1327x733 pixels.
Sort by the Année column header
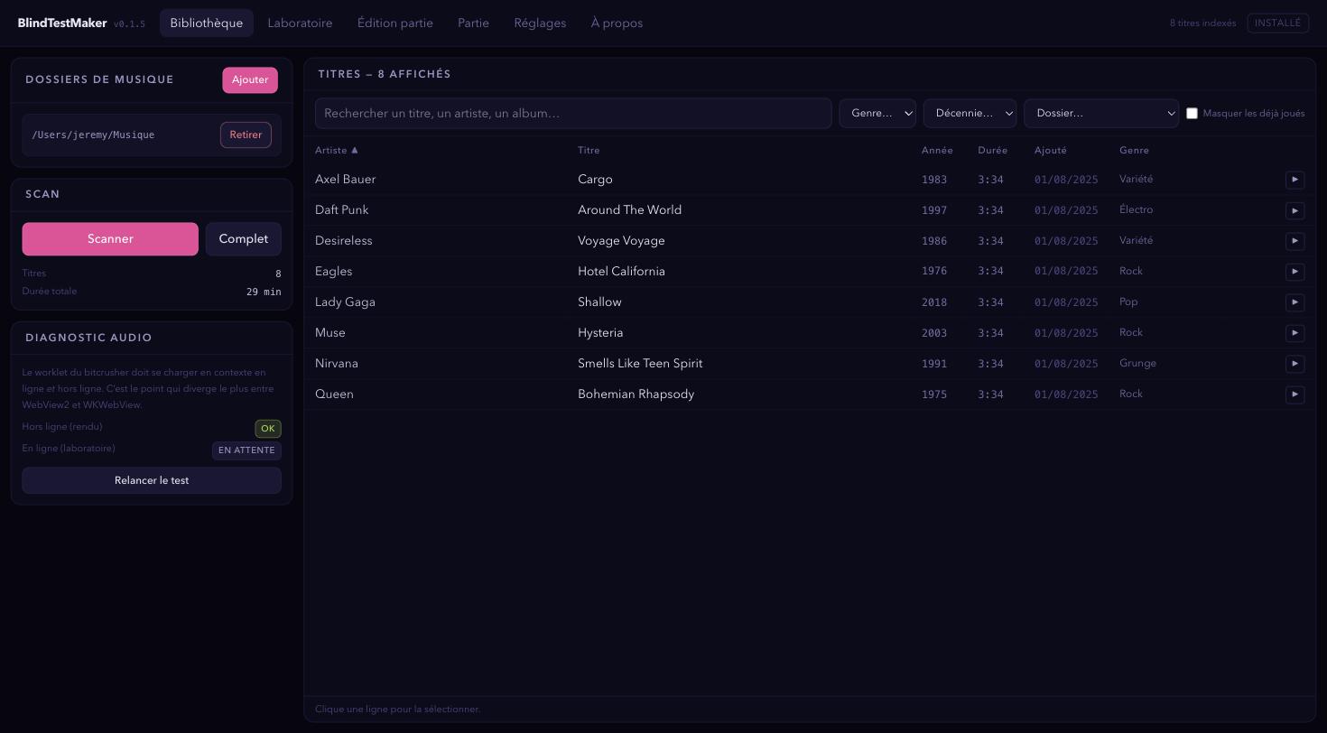point(937,151)
